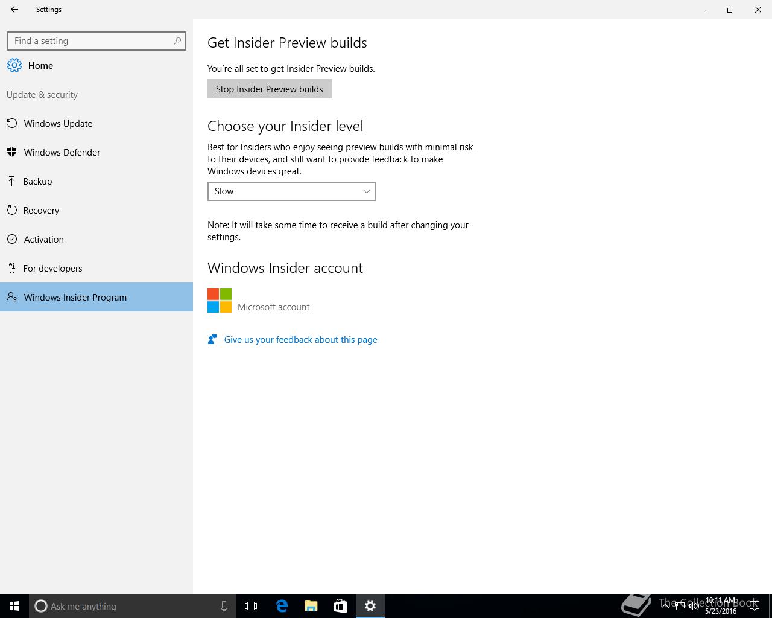The width and height of the screenshot is (772, 618).
Task: Click the Microsoft account logo
Action: pyautogui.click(x=220, y=301)
